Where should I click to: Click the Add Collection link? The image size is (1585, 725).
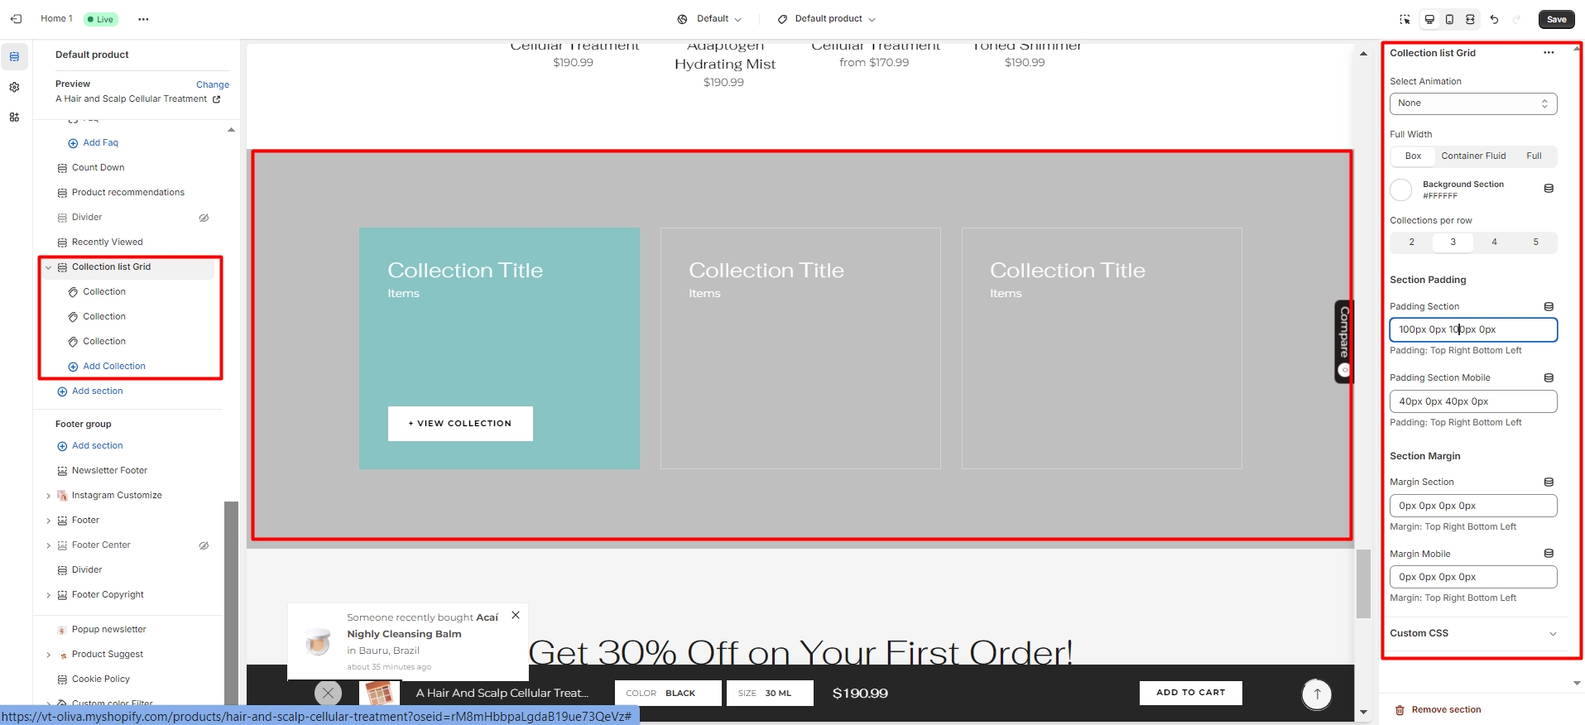113,367
